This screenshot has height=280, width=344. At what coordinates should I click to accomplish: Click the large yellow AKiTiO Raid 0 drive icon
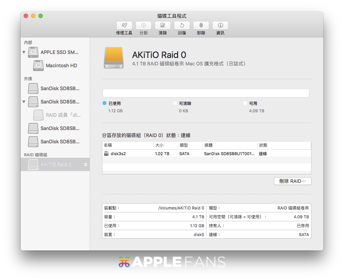(x=113, y=58)
